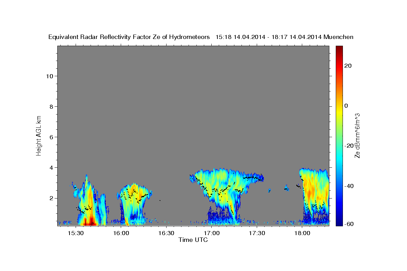Viewport: 407px width, 271px height.
Task: Click the 17:30 time tick label
Action: tap(257, 233)
